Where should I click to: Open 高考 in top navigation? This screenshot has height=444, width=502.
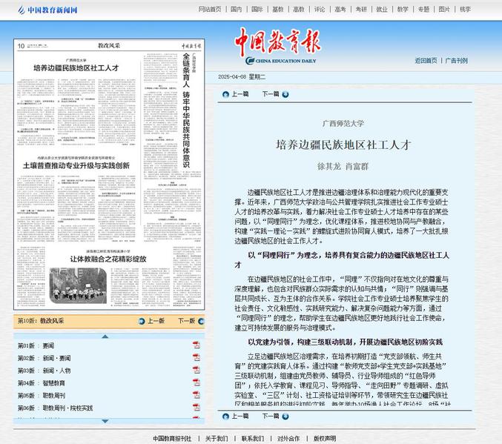[x=340, y=10]
